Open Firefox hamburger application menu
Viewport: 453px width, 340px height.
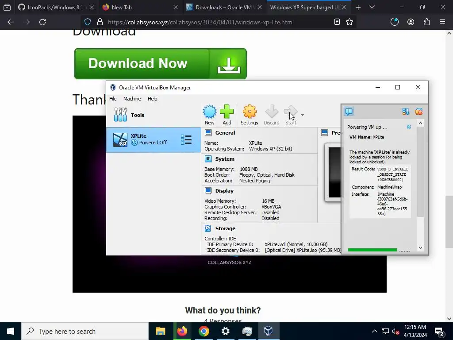click(442, 22)
